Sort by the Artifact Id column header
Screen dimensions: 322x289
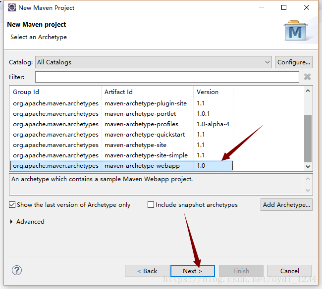pos(147,92)
